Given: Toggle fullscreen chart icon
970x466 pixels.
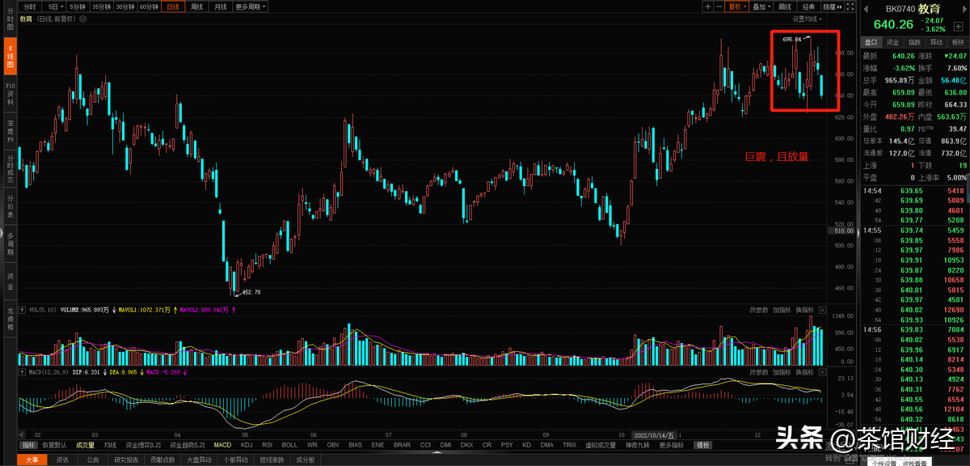Looking at the screenshot, I should 850,6.
